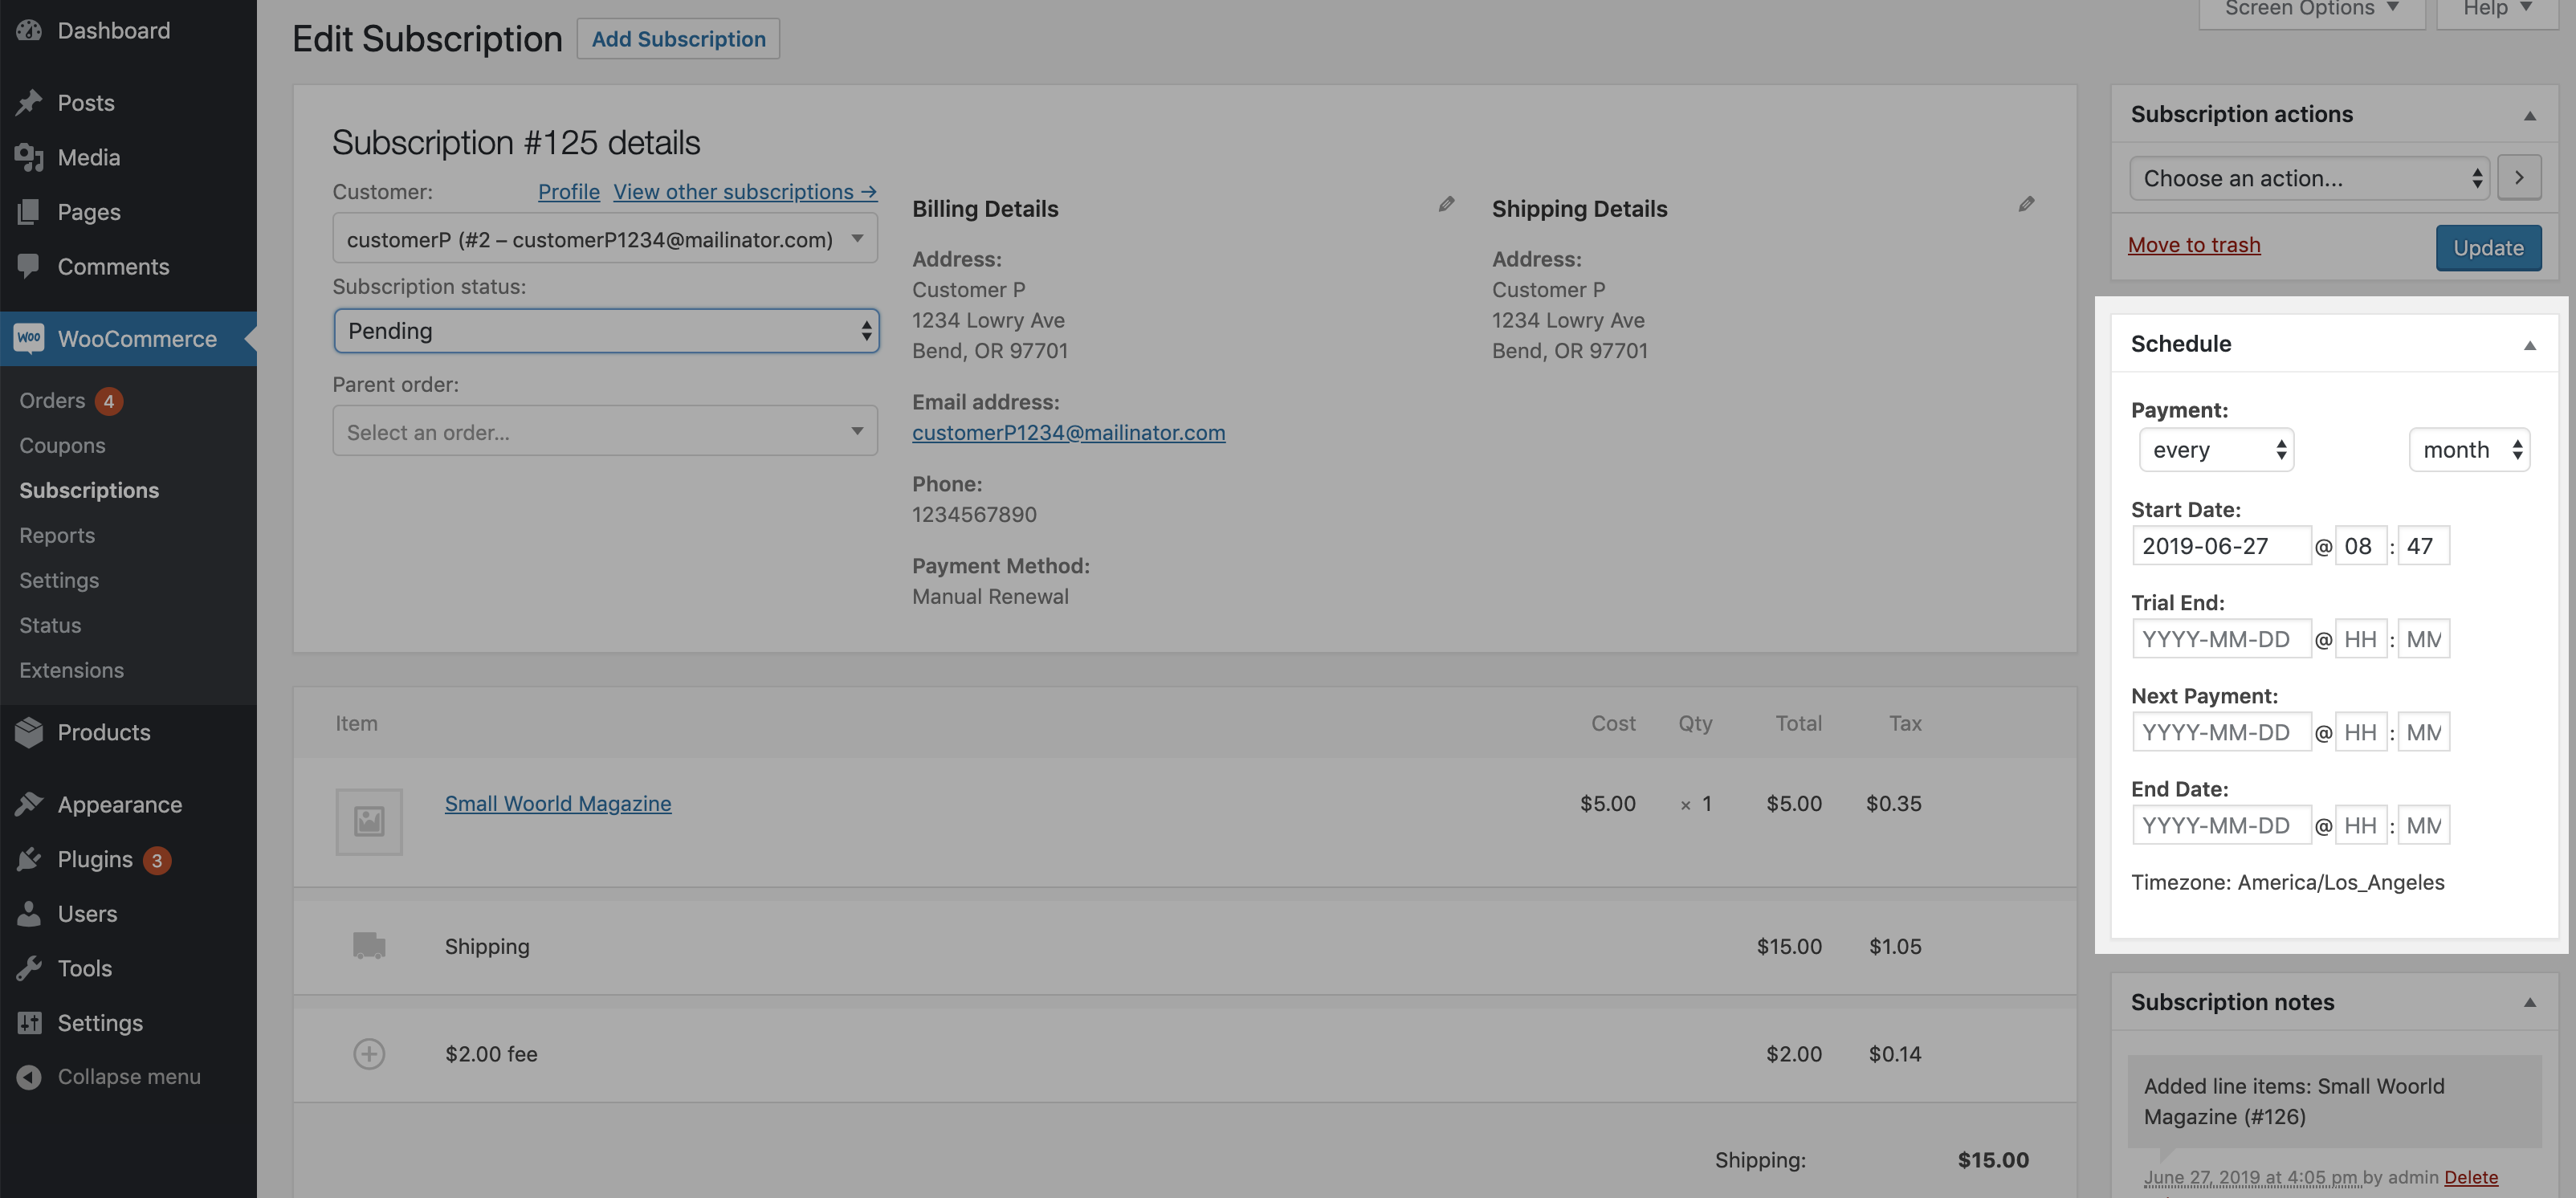Click the Collapse menu arrow icon

(28, 1076)
